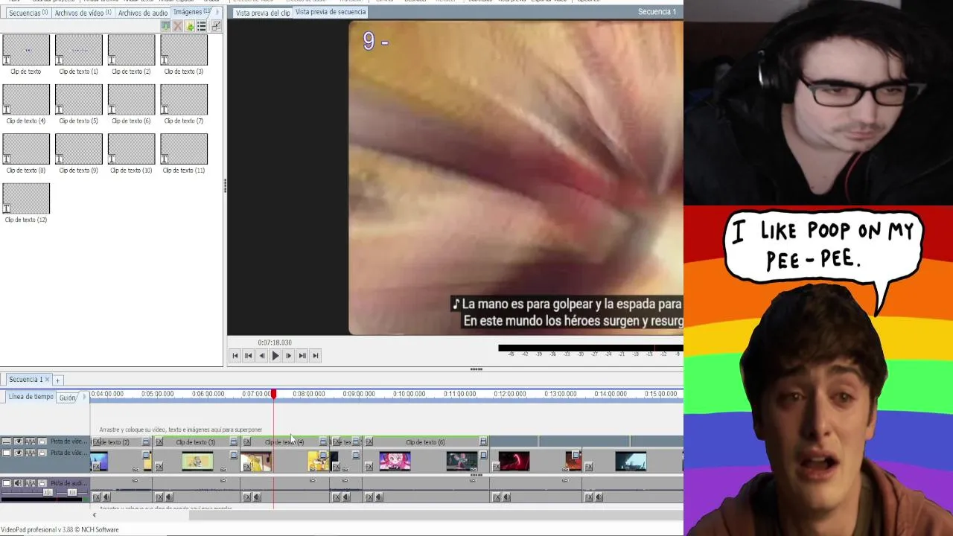
Task: Mute the audio track speaker
Action: (x=18, y=483)
